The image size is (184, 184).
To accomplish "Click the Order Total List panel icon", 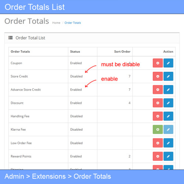I will 10,38.
